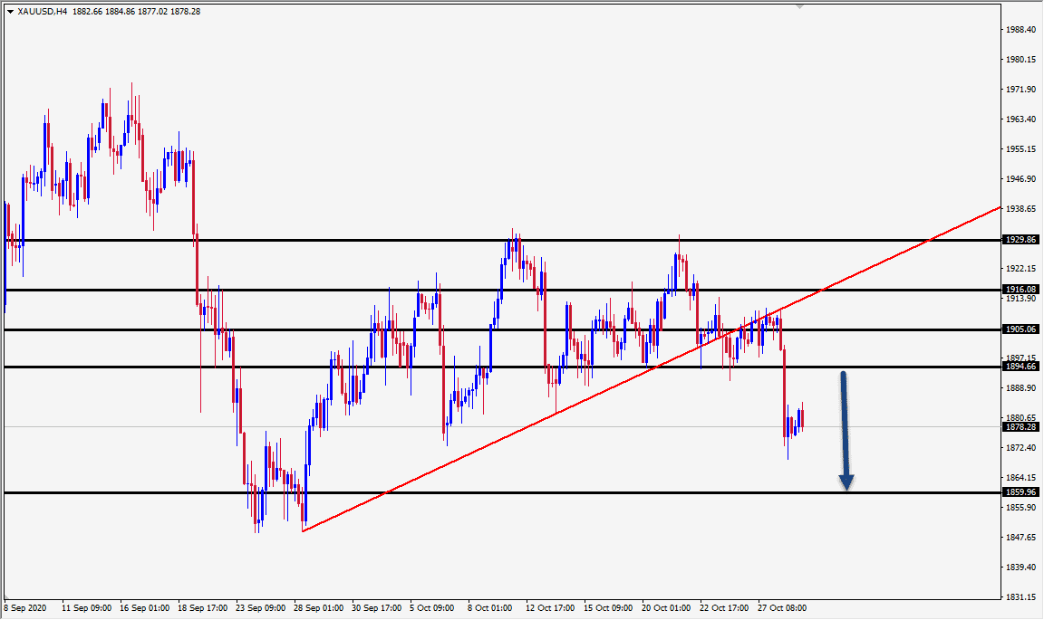Click the close value 1878.28 in header

[x=185, y=11]
